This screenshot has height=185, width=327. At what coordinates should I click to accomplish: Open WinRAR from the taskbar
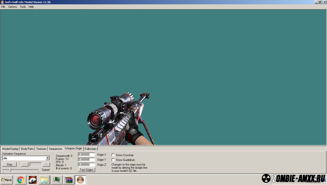click(x=68, y=180)
